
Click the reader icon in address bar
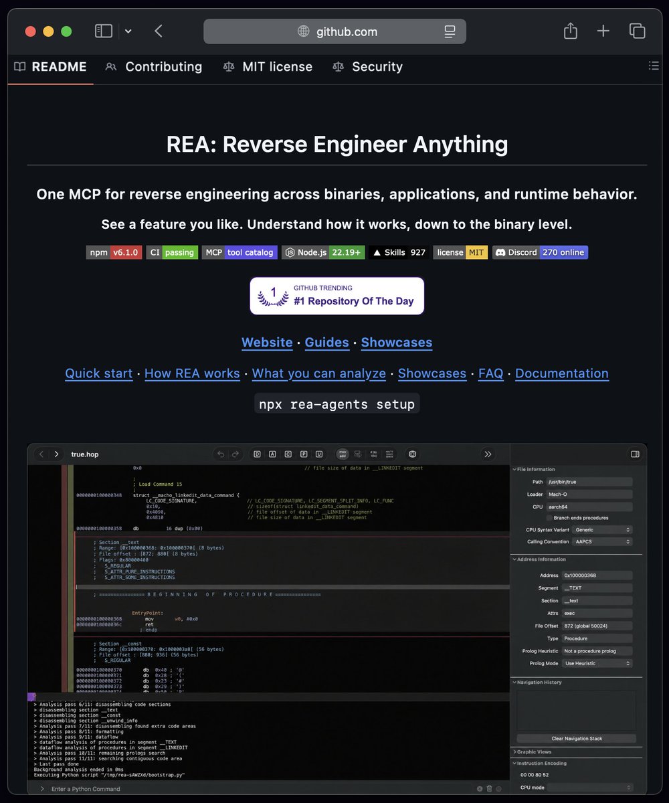click(450, 31)
